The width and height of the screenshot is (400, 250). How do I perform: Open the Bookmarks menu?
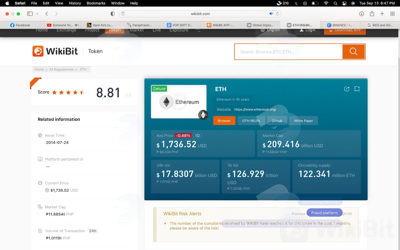click(x=96, y=3)
